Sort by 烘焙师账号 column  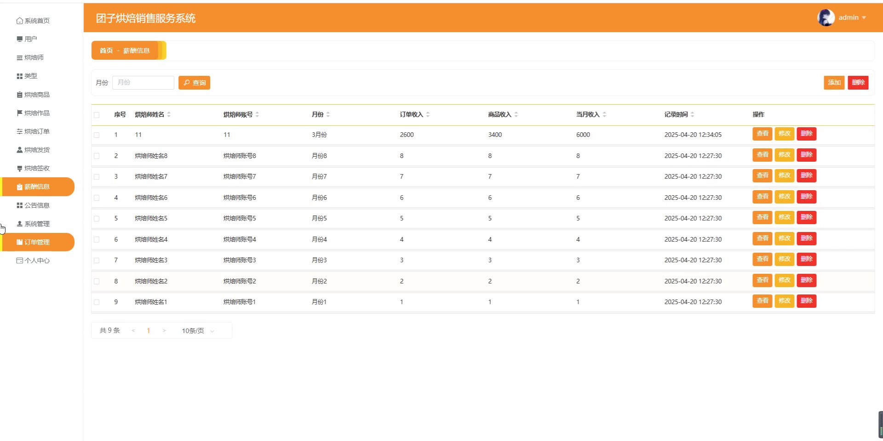click(x=257, y=114)
